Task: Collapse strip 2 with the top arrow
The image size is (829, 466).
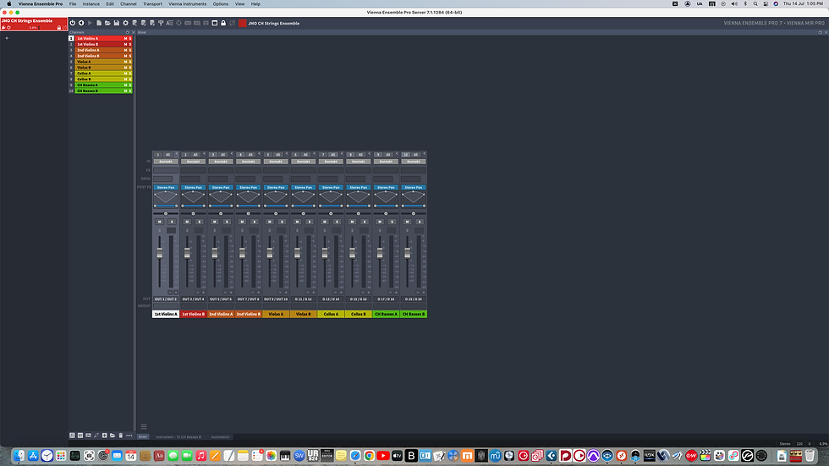Action: tap(204, 154)
